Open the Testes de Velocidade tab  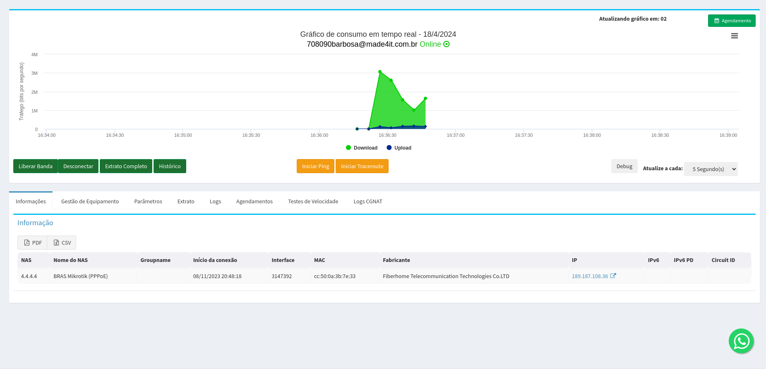[313, 202]
